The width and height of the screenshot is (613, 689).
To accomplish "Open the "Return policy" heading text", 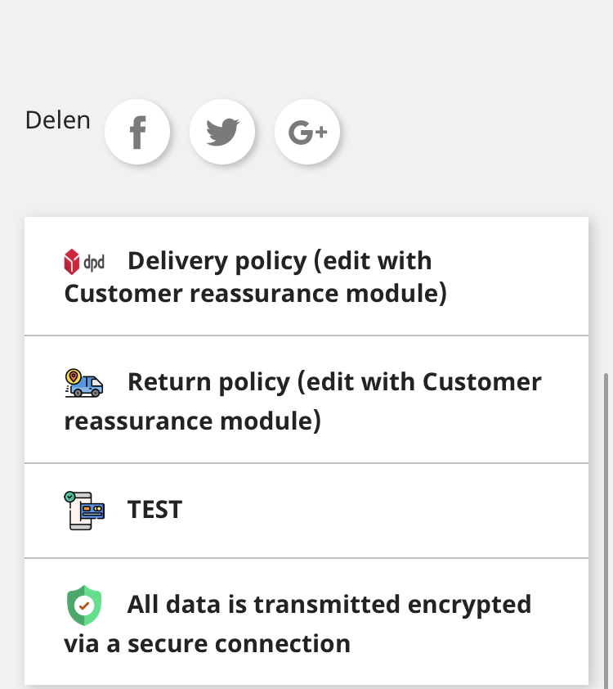I will (208, 382).
